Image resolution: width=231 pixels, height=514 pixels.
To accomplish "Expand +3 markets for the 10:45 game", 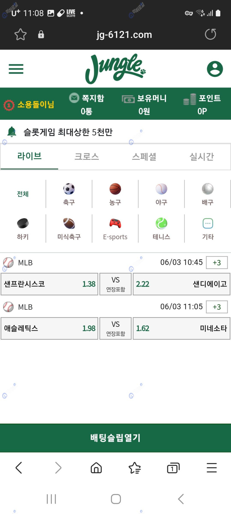I will (217, 263).
